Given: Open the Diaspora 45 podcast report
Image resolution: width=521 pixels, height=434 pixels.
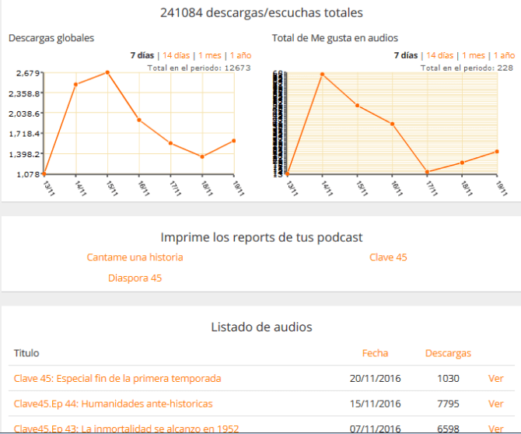Looking at the screenshot, I should tap(135, 278).
